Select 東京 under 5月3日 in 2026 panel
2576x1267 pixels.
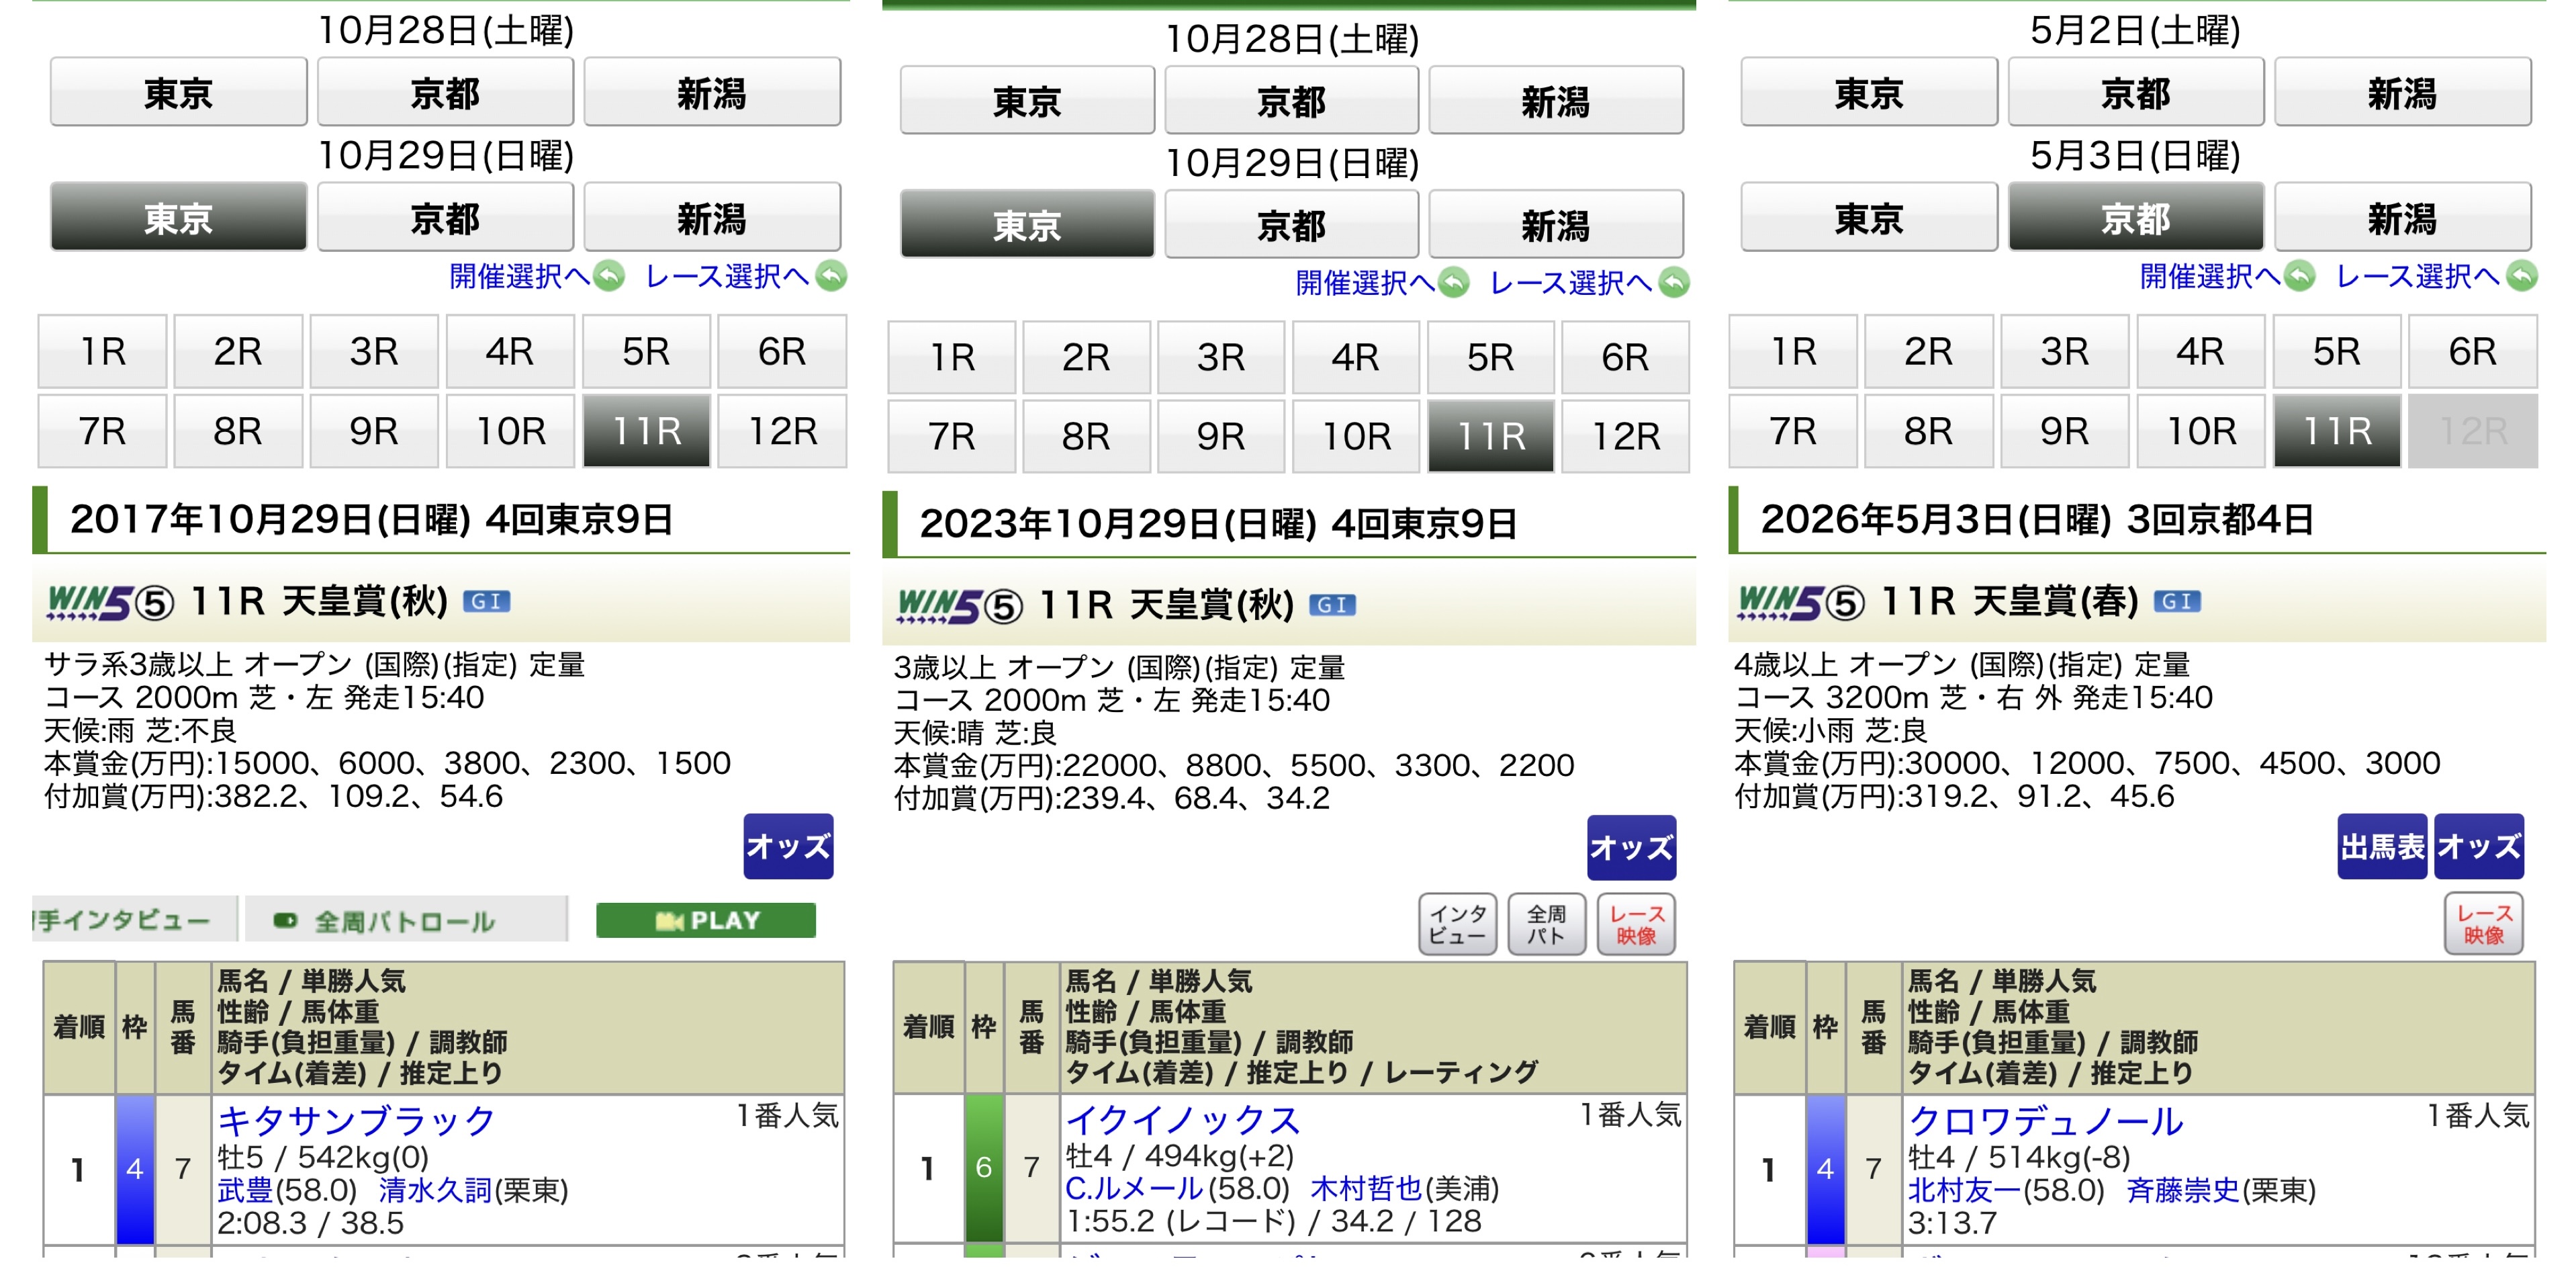1869,217
